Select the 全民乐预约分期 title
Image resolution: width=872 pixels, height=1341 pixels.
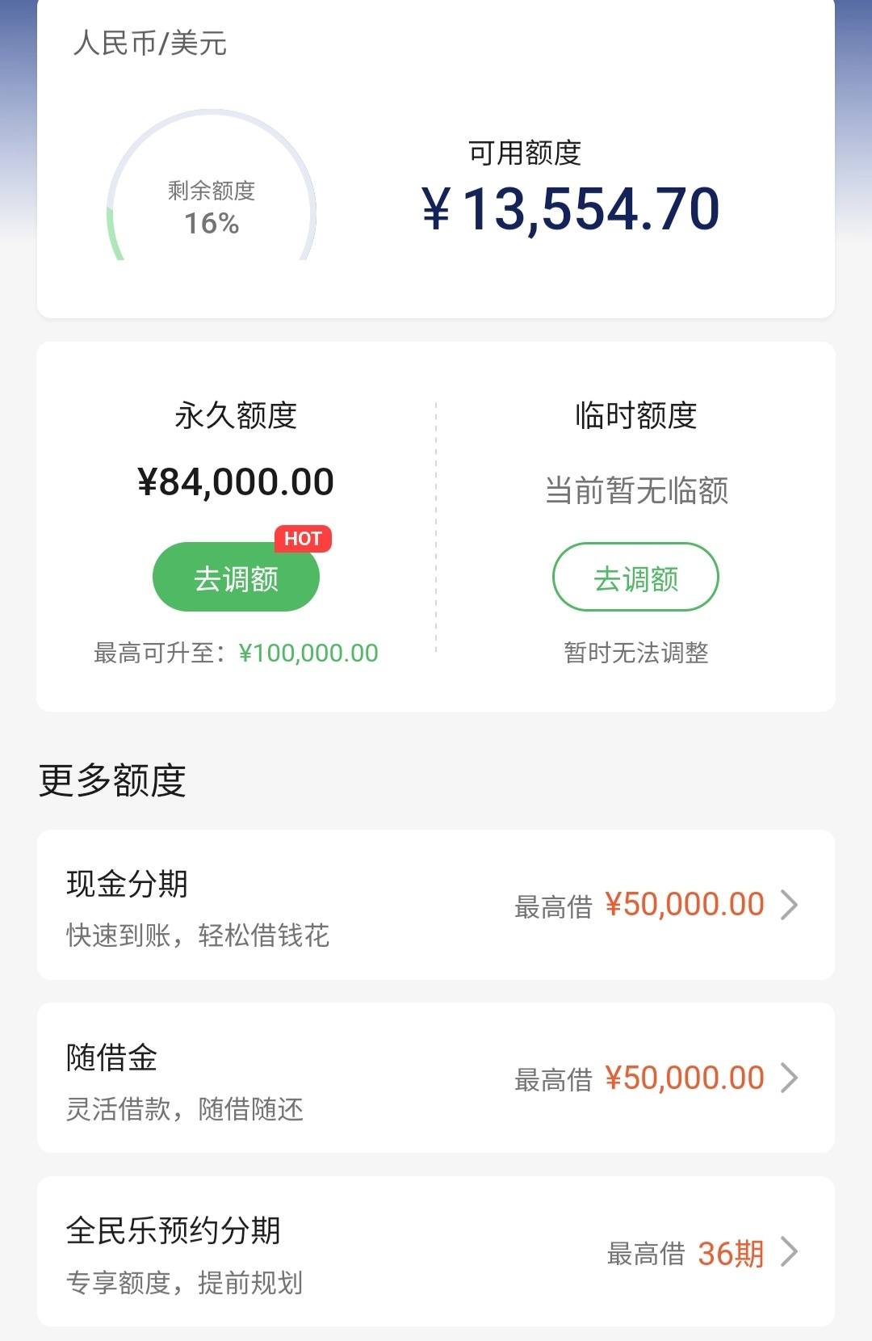click(173, 1231)
